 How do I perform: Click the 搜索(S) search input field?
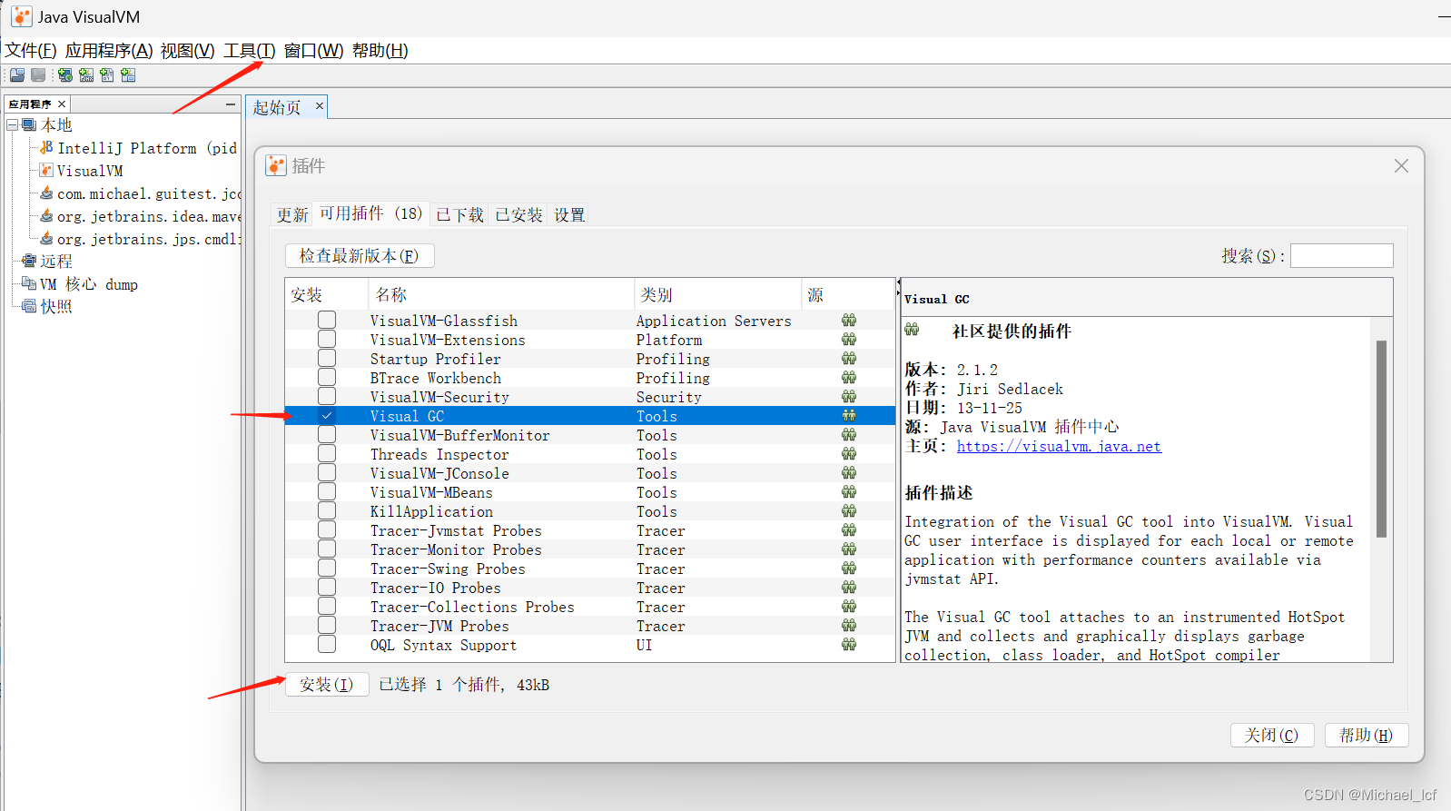(1342, 256)
